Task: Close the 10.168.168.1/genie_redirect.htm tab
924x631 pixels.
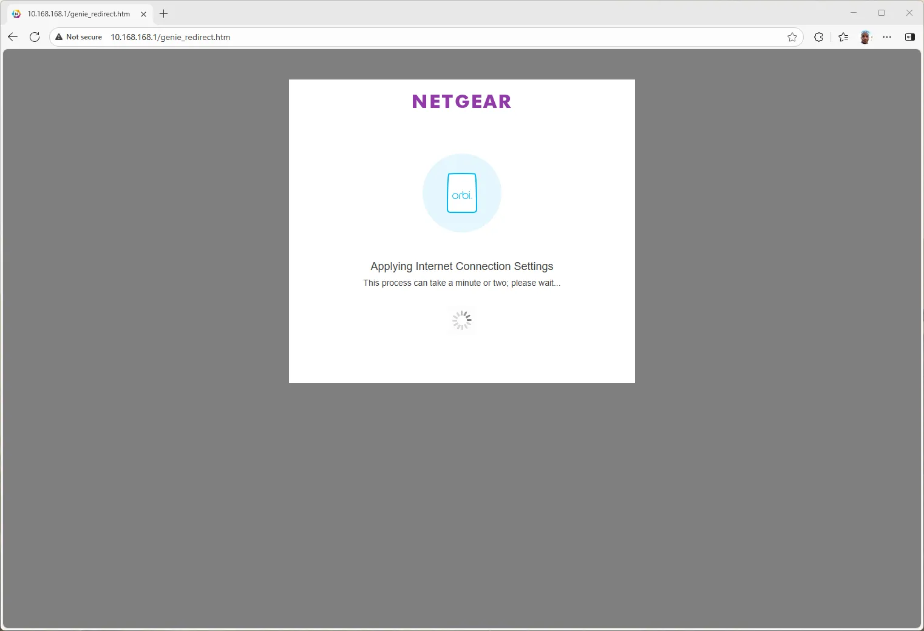Action: [x=143, y=14]
